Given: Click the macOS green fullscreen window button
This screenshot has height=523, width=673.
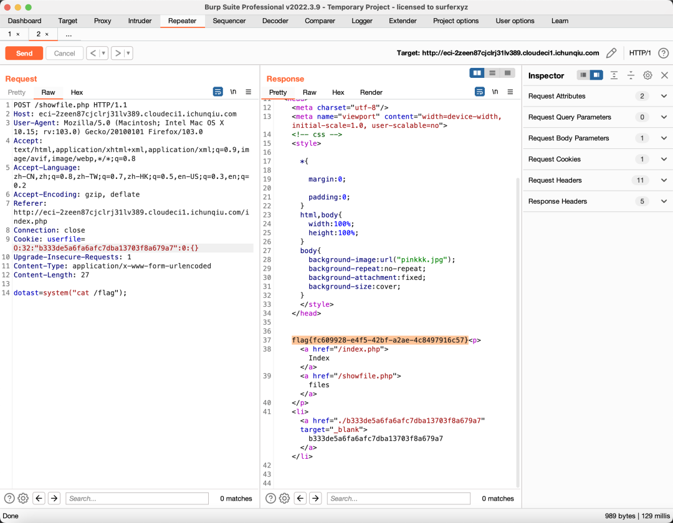Looking at the screenshot, I should click(x=28, y=7).
